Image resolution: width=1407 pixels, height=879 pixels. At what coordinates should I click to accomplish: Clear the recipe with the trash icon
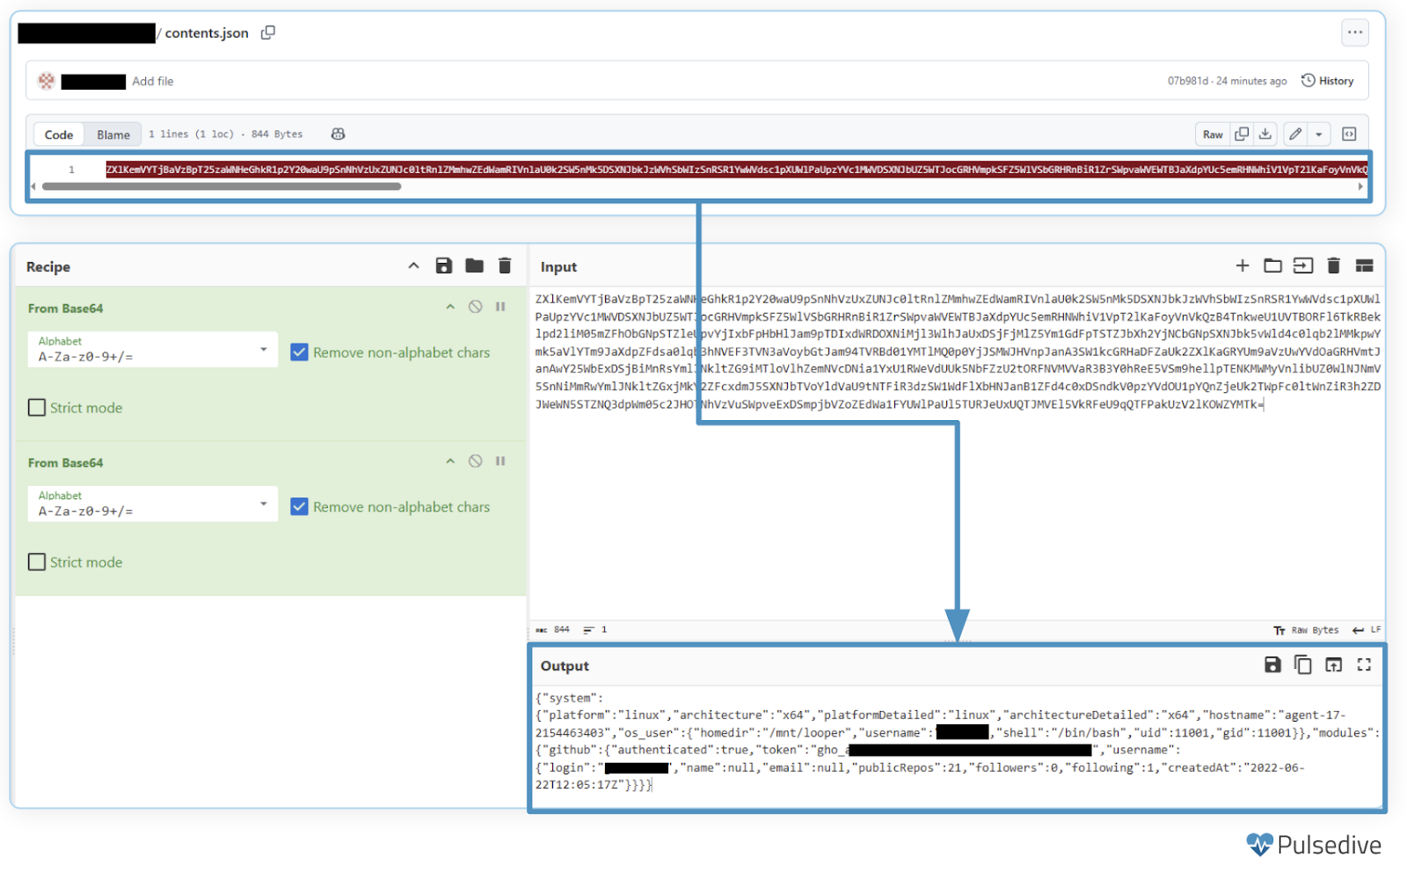505,266
